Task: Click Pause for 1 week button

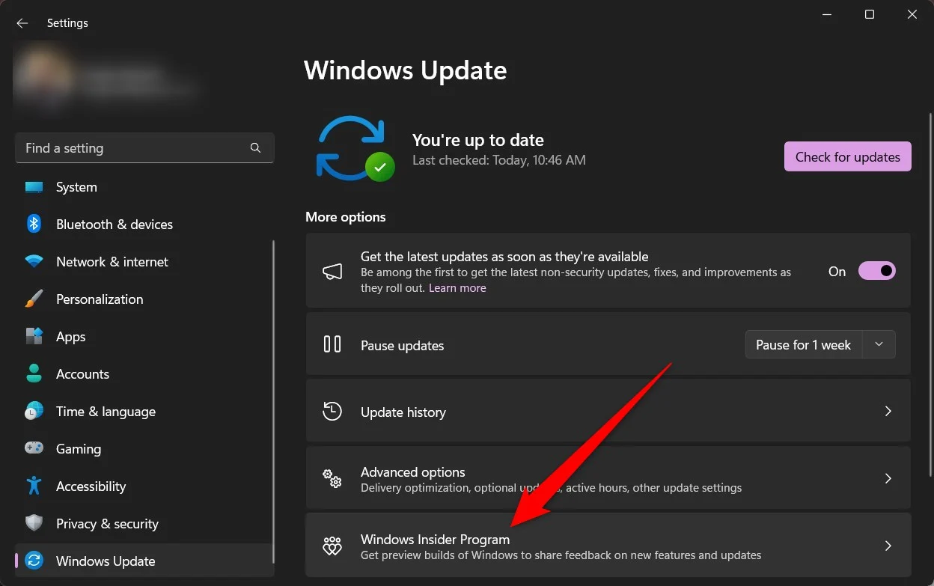Action: point(804,344)
